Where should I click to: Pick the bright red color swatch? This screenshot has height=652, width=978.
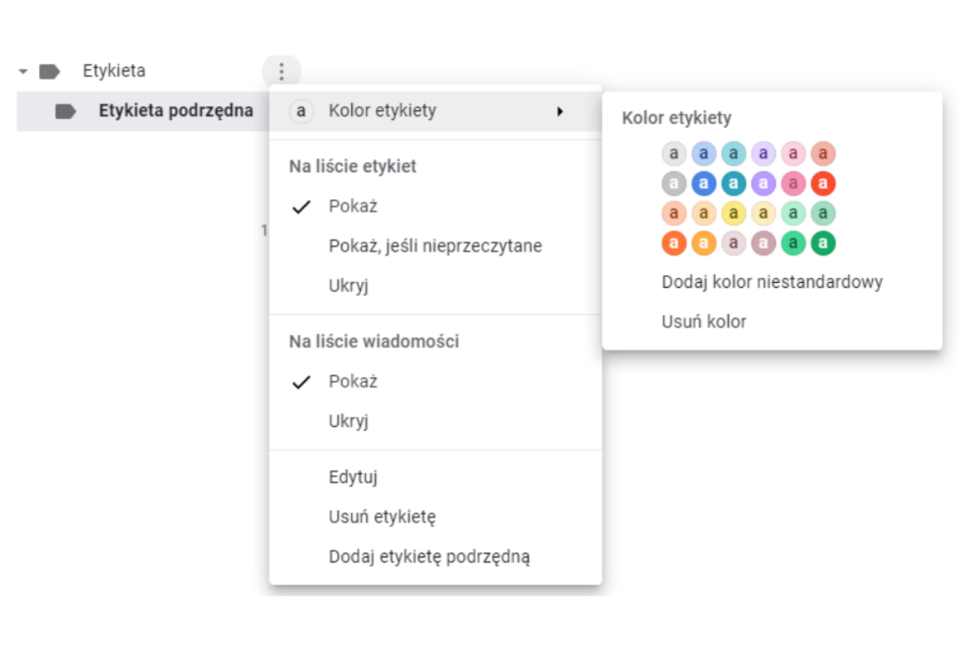click(823, 183)
